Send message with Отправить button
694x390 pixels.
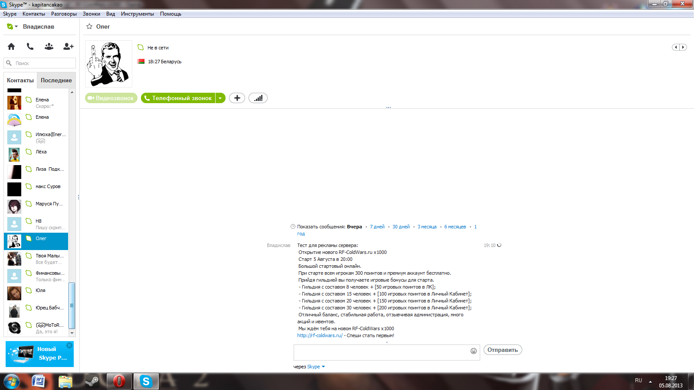503,350
